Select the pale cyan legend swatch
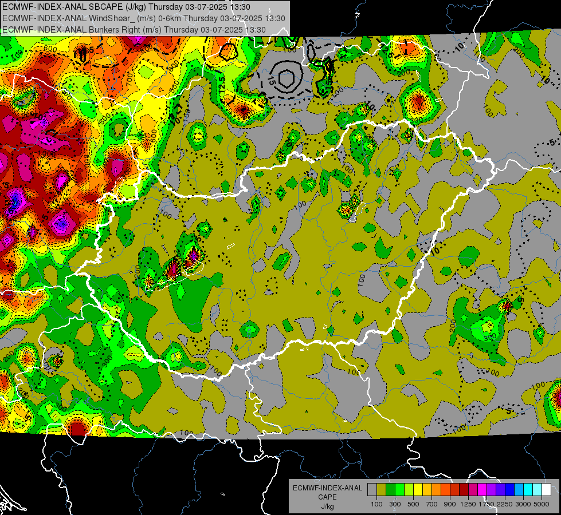Image resolution: width=561 pixels, height=515 pixels. [x=538, y=490]
